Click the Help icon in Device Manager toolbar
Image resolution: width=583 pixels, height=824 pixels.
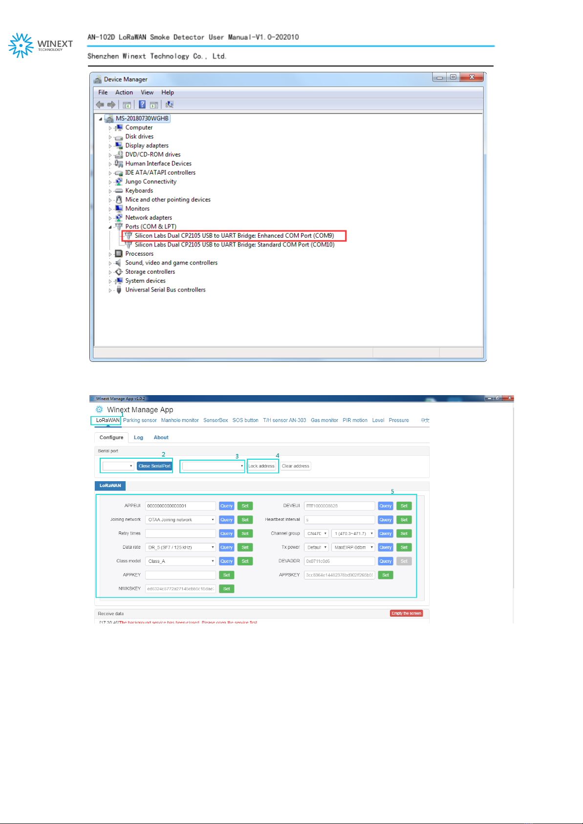142,105
